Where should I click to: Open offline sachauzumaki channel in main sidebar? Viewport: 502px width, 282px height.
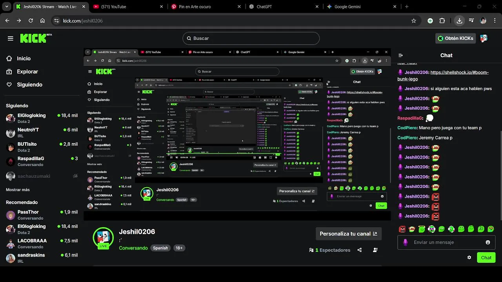42,176
